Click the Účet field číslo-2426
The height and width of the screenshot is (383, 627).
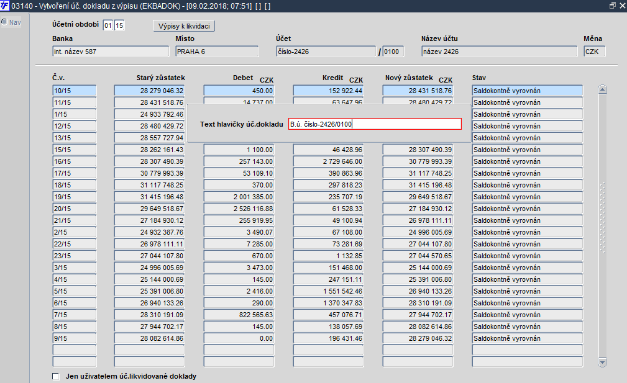(x=326, y=52)
